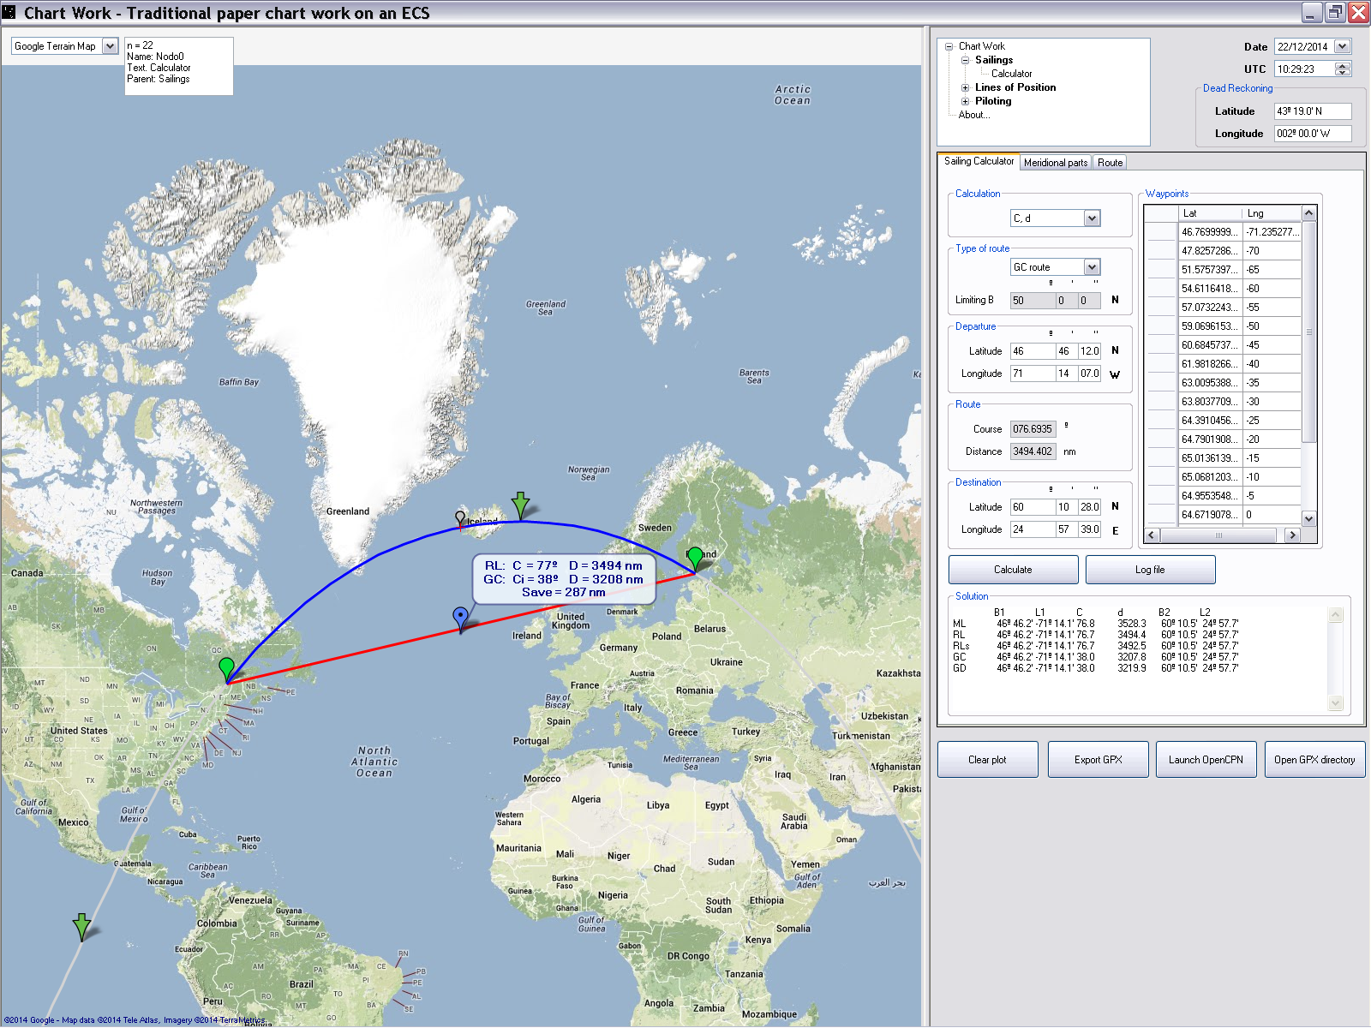Increase UTC time using the up spinner

pyautogui.click(x=1343, y=65)
